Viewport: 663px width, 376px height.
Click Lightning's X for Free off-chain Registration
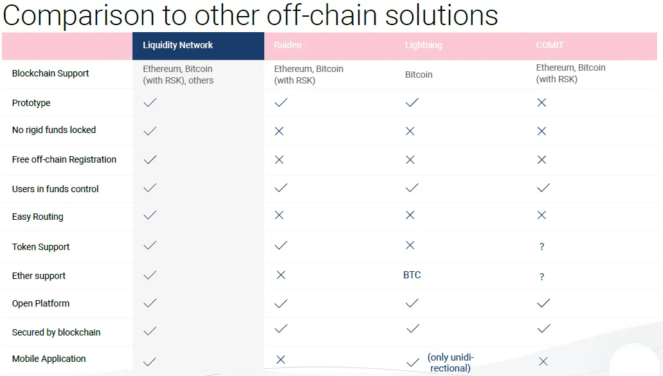pos(410,159)
